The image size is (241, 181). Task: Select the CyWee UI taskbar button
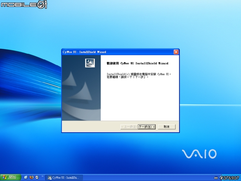[x=64, y=178]
